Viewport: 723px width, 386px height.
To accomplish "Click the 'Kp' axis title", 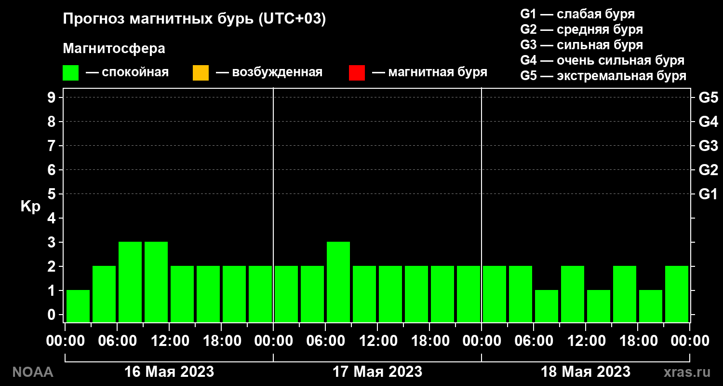I will (30, 206).
